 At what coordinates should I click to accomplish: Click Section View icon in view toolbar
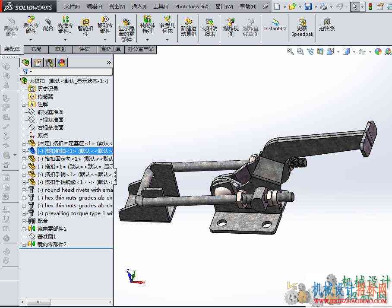pos(320,52)
